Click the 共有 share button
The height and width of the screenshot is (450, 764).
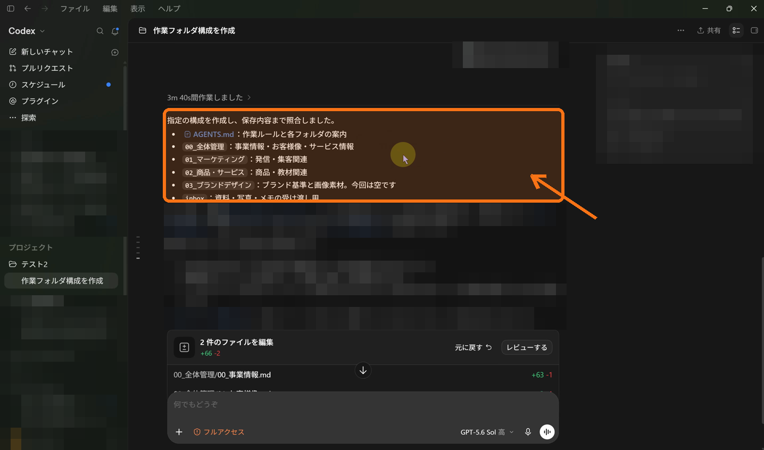709,30
